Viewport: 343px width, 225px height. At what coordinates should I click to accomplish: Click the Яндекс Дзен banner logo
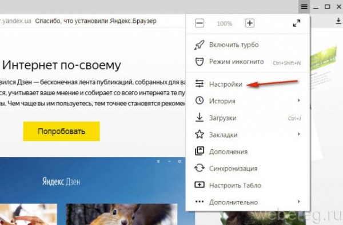61,182
